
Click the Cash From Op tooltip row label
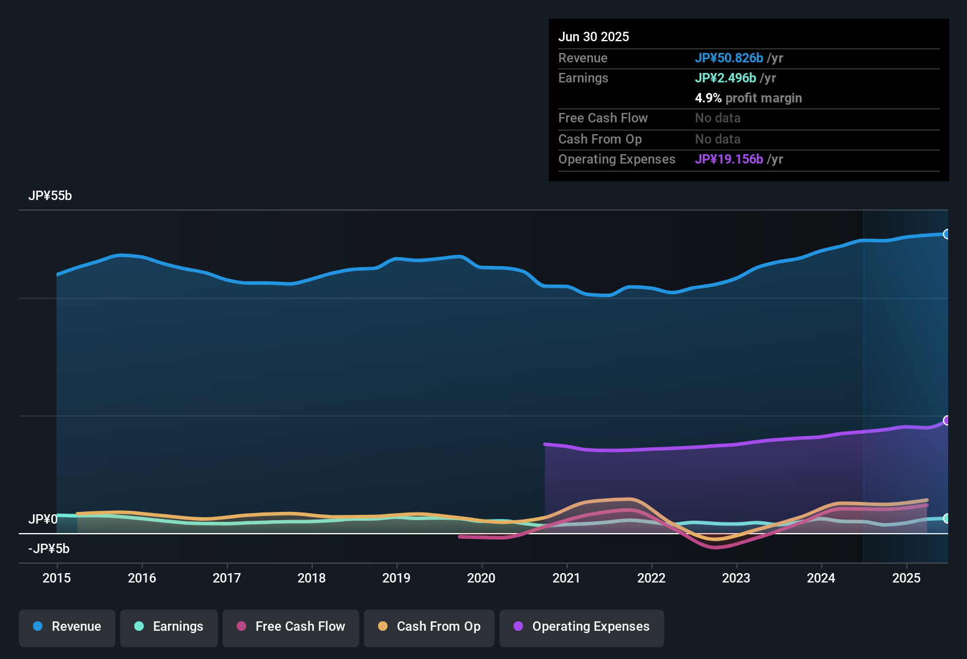click(600, 139)
